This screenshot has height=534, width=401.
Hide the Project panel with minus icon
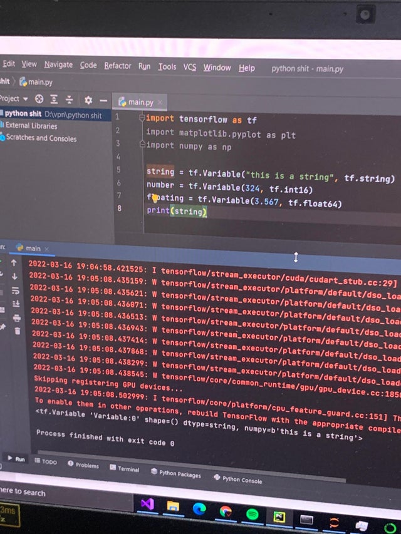pos(103,100)
